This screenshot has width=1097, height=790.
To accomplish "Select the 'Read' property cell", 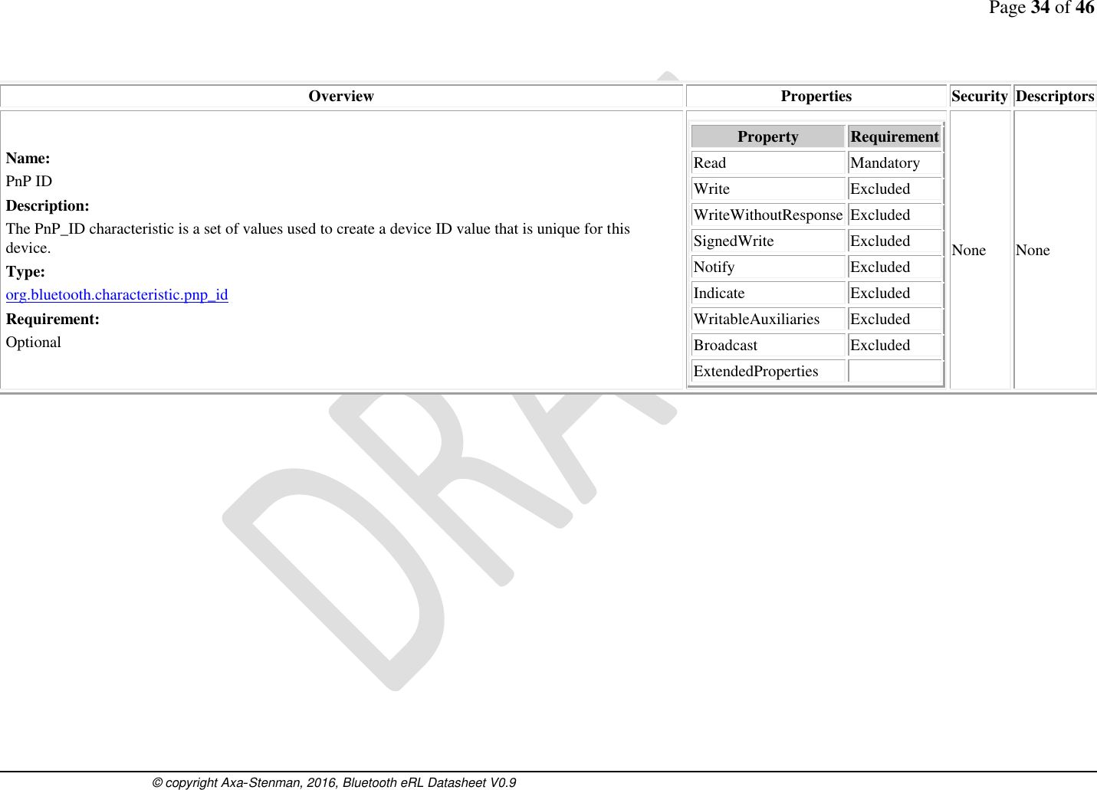I will coord(768,162).
